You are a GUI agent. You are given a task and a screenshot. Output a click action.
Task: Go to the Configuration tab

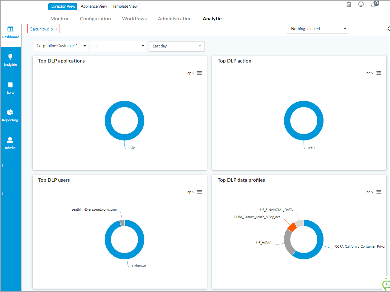pyautogui.click(x=95, y=19)
